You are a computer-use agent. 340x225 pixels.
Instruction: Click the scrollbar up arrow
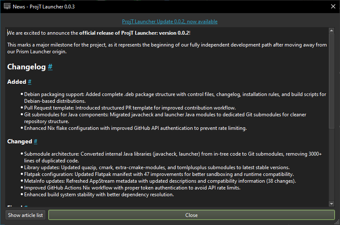pyautogui.click(x=332, y=31)
